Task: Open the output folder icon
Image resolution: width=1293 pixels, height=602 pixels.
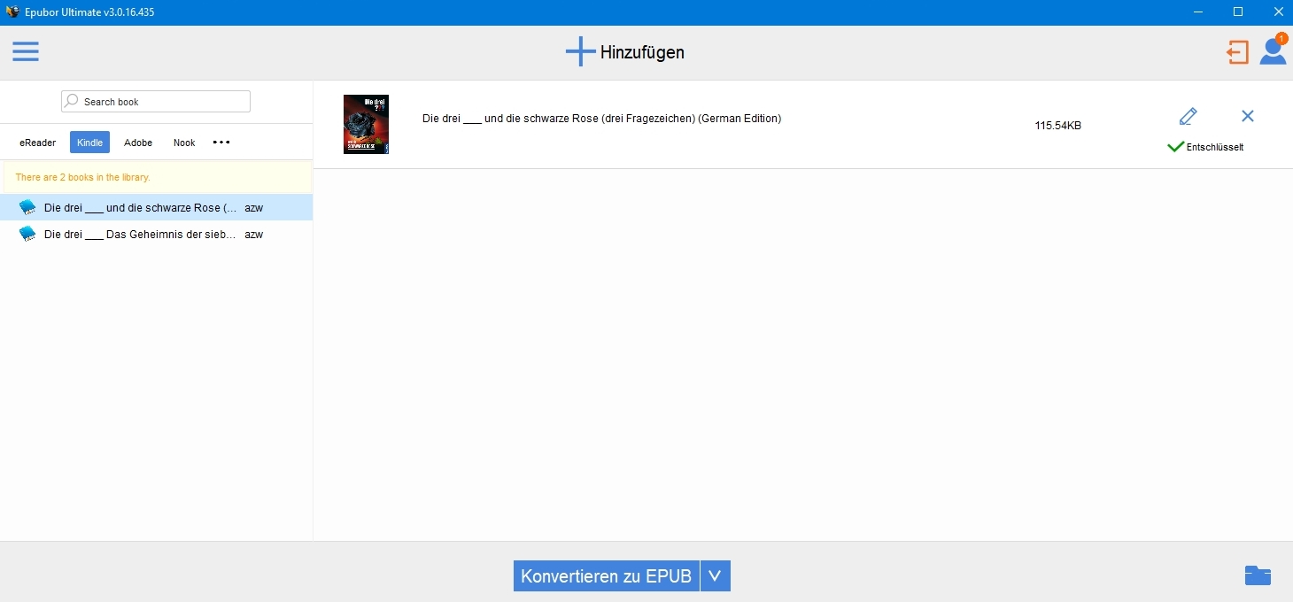Action: (x=1257, y=575)
